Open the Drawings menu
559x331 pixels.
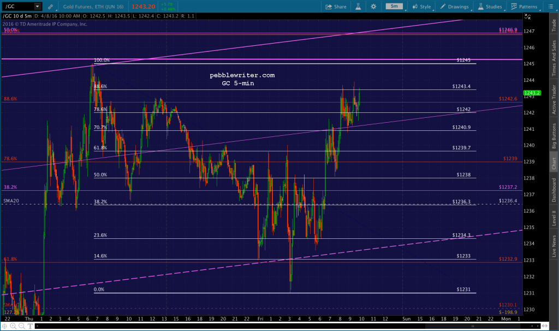(455, 7)
